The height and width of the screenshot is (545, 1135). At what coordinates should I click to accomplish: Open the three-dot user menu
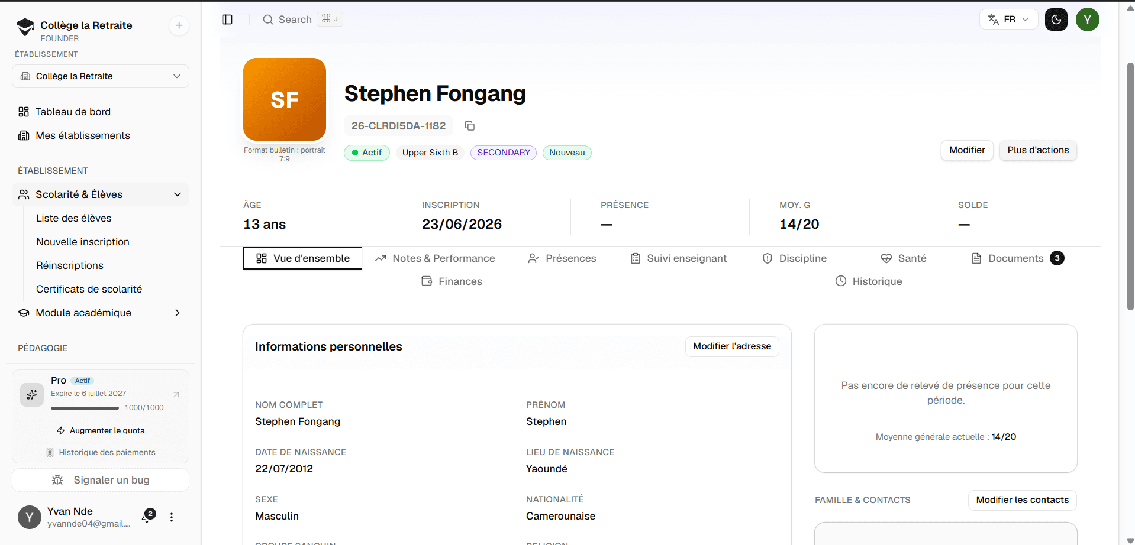(172, 517)
